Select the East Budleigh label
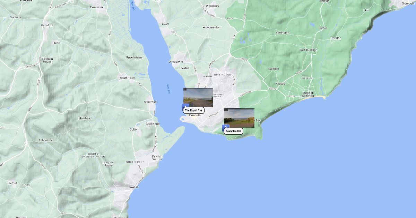Viewport: 416px width, 218px height. [x=308, y=50]
